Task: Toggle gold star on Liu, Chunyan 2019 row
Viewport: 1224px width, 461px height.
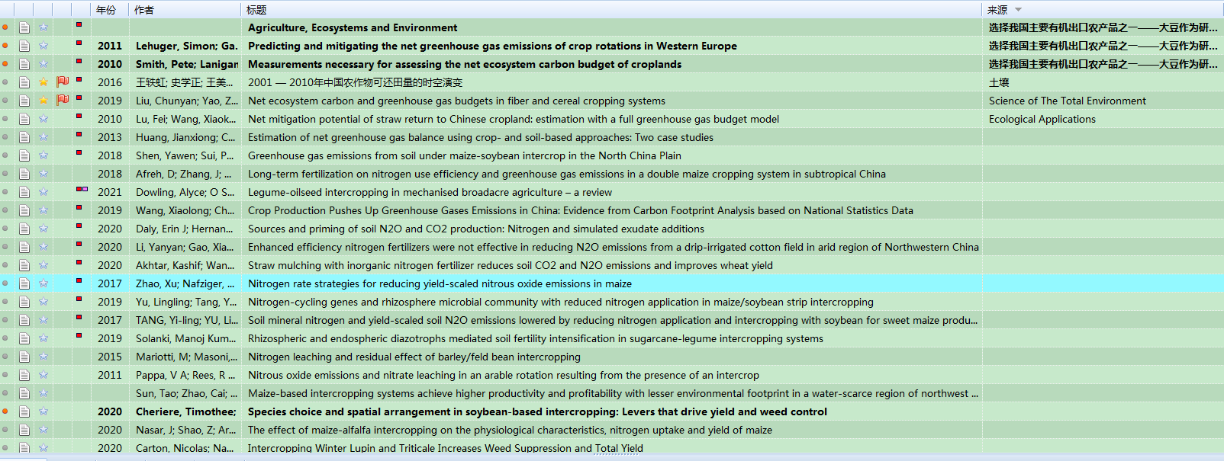Action: (x=43, y=101)
